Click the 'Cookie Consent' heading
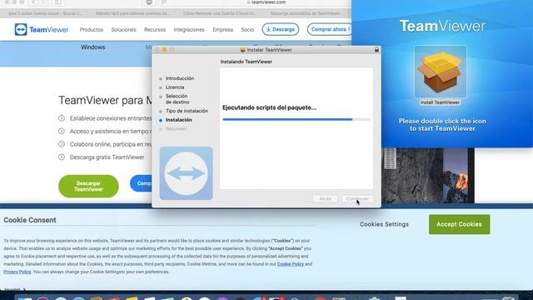The image size is (533, 300). (x=30, y=220)
